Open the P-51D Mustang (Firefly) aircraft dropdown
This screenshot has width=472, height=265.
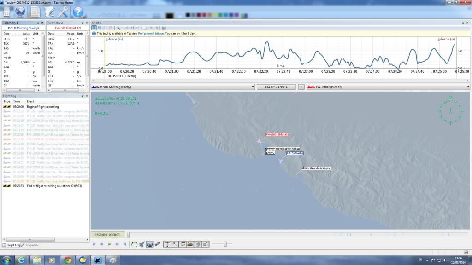pos(173,86)
